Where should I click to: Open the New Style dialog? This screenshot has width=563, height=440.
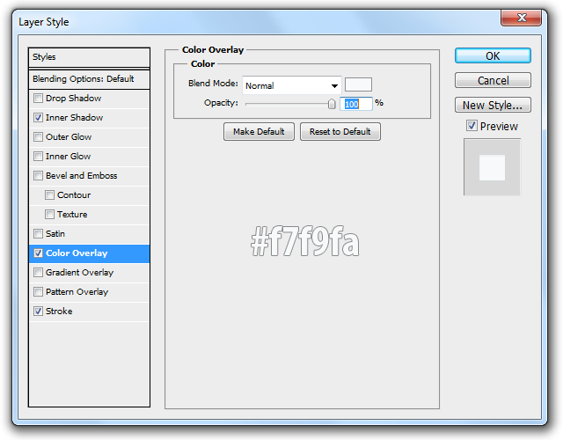click(493, 106)
